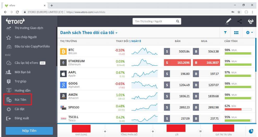
Task: Click the Hướng dẫn presentation icon
Action: (9, 90)
